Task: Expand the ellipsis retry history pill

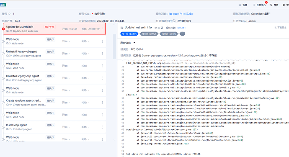Action: [x=183, y=34]
